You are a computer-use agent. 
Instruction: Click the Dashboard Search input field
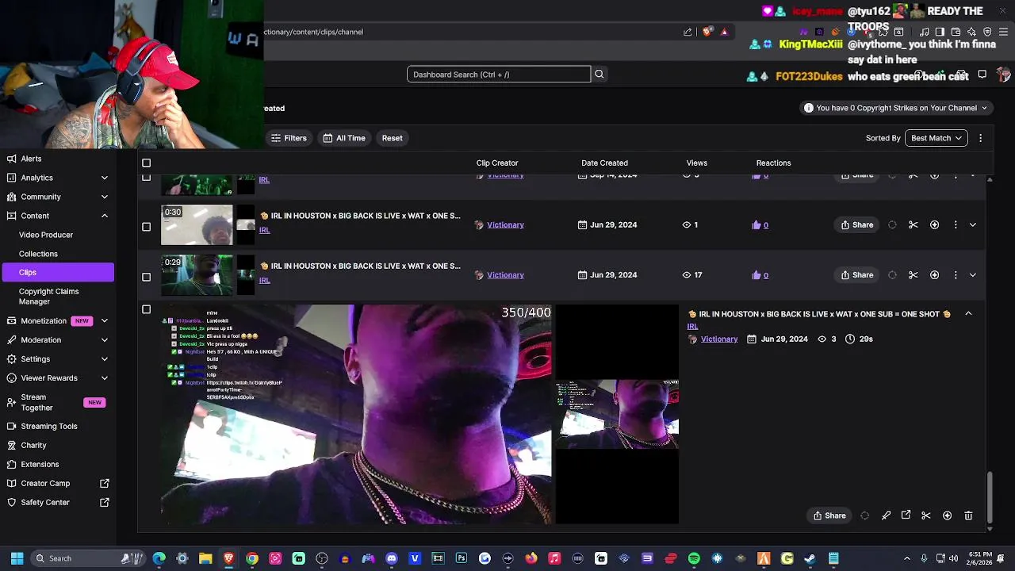499,75
